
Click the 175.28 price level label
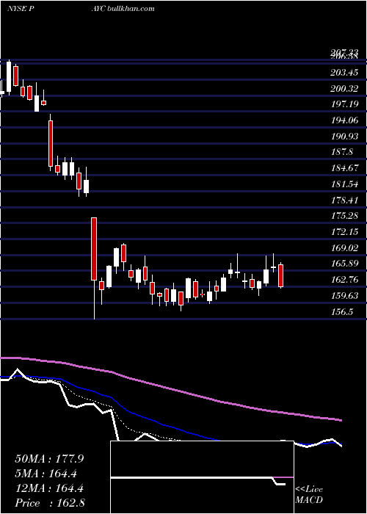(344, 216)
